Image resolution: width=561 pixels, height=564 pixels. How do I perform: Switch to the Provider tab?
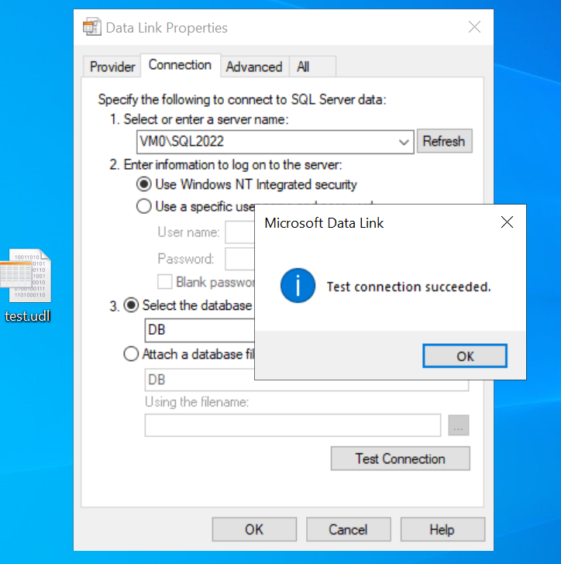[112, 67]
